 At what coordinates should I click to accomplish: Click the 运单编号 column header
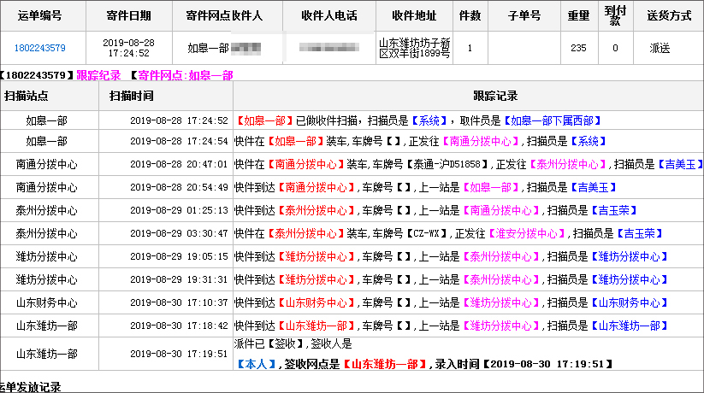pyautogui.click(x=39, y=15)
